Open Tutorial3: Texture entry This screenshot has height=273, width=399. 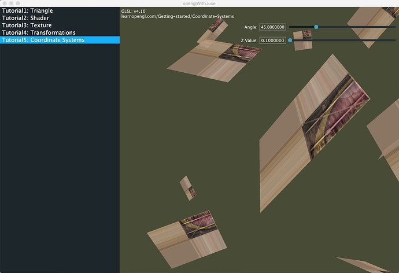pyautogui.click(x=60, y=25)
